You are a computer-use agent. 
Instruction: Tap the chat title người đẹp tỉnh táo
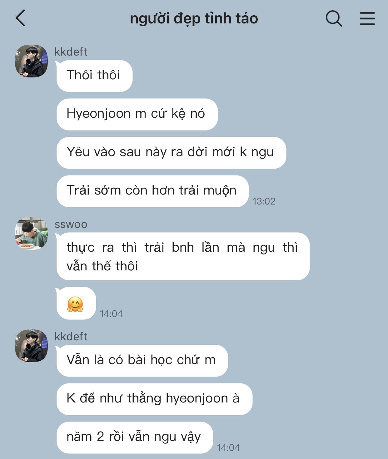click(194, 18)
